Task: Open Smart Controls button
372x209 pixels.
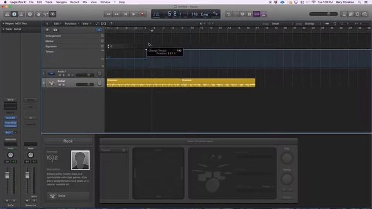Action: click(38, 14)
